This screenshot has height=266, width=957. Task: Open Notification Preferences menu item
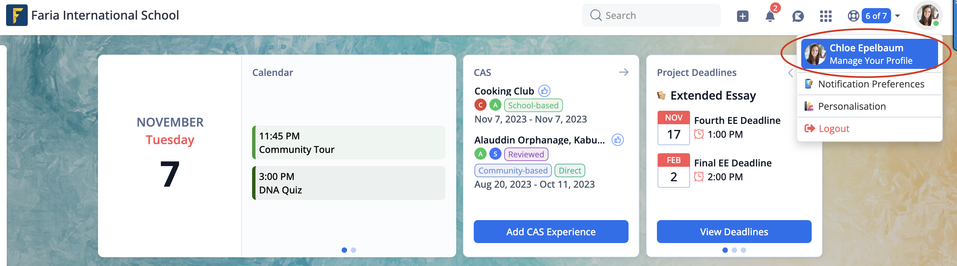coord(870,84)
